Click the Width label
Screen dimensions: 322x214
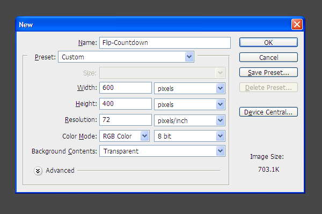(x=87, y=88)
